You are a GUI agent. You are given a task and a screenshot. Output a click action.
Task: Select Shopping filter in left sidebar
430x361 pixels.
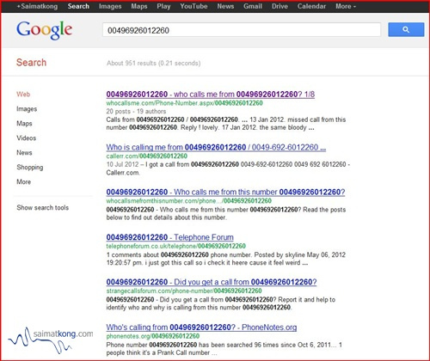click(x=30, y=168)
